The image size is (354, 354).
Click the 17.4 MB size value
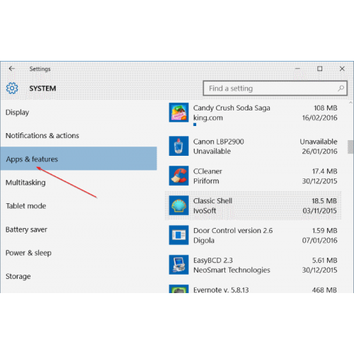(x=325, y=171)
